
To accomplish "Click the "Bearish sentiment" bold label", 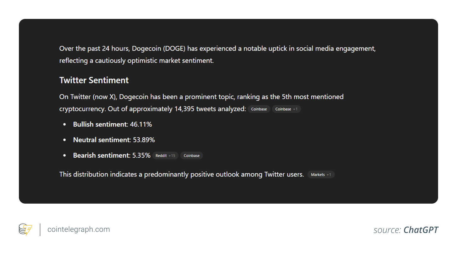I will click(101, 155).
